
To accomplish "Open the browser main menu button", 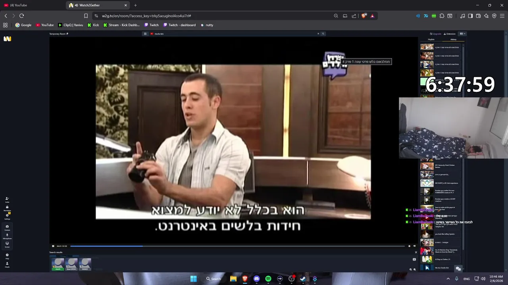I will [x=502, y=16].
